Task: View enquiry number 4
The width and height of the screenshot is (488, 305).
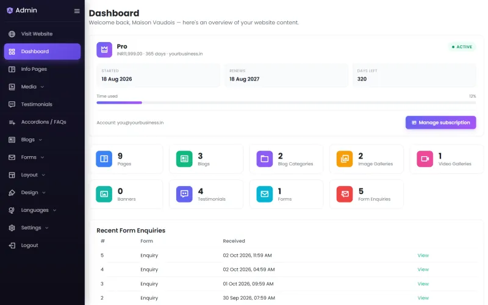Action: tap(423, 270)
